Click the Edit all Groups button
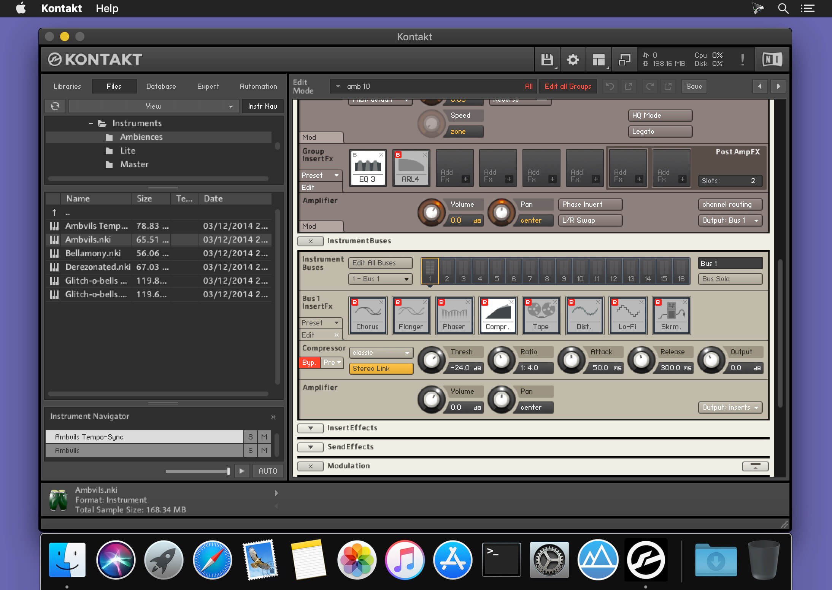 pos(568,86)
